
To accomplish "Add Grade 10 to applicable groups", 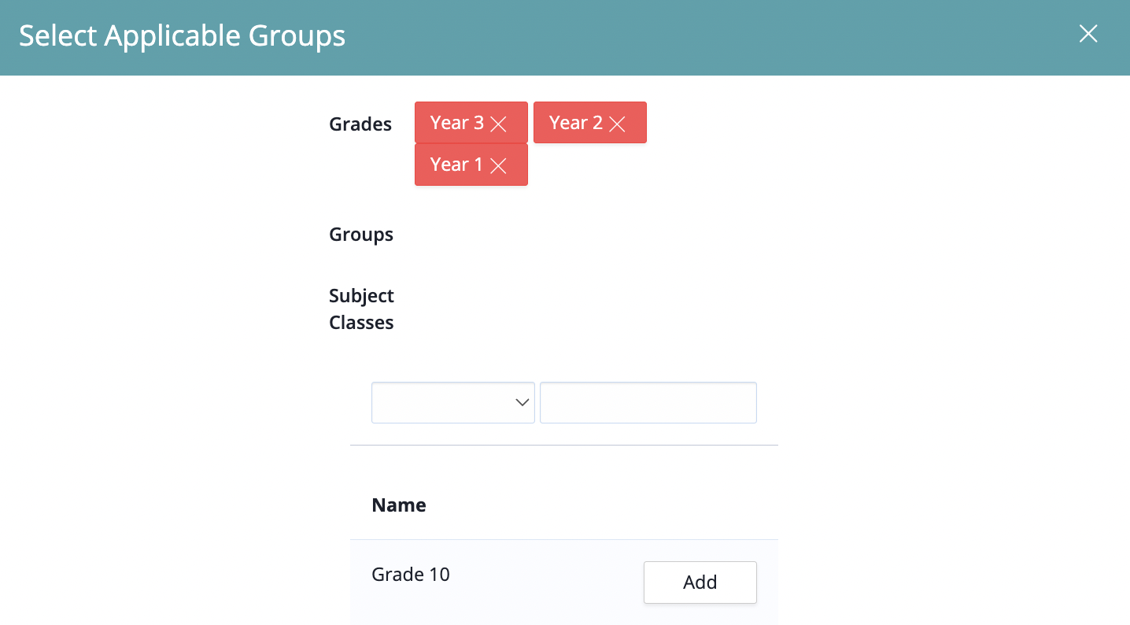I will 700,582.
